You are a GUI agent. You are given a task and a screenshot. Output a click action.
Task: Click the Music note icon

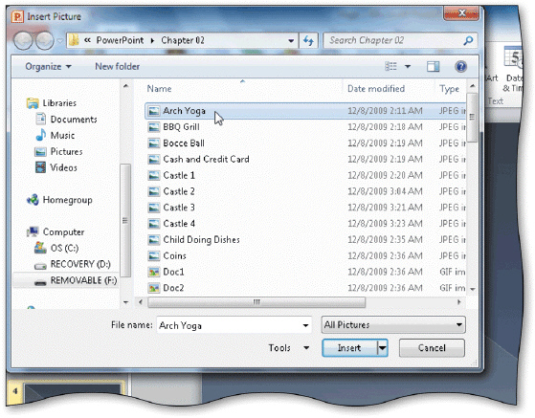point(40,135)
